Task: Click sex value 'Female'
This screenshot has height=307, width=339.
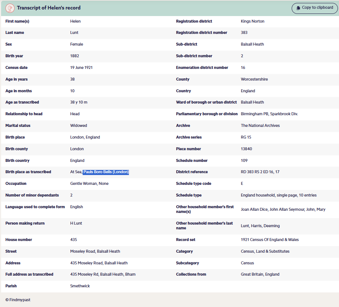Action: coord(76,44)
